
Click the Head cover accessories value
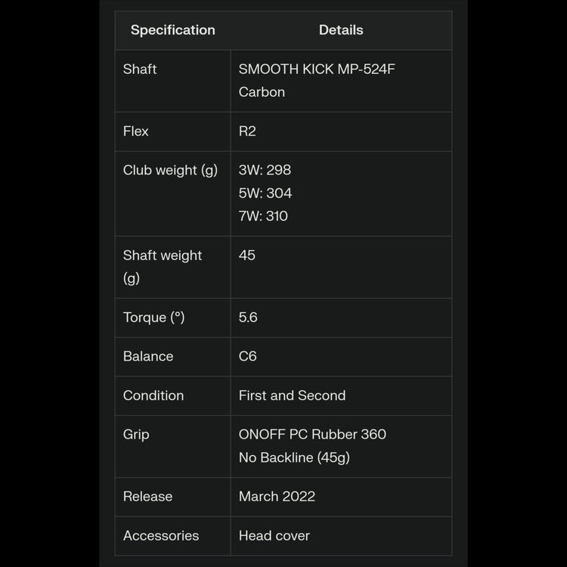(x=274, y=536)
